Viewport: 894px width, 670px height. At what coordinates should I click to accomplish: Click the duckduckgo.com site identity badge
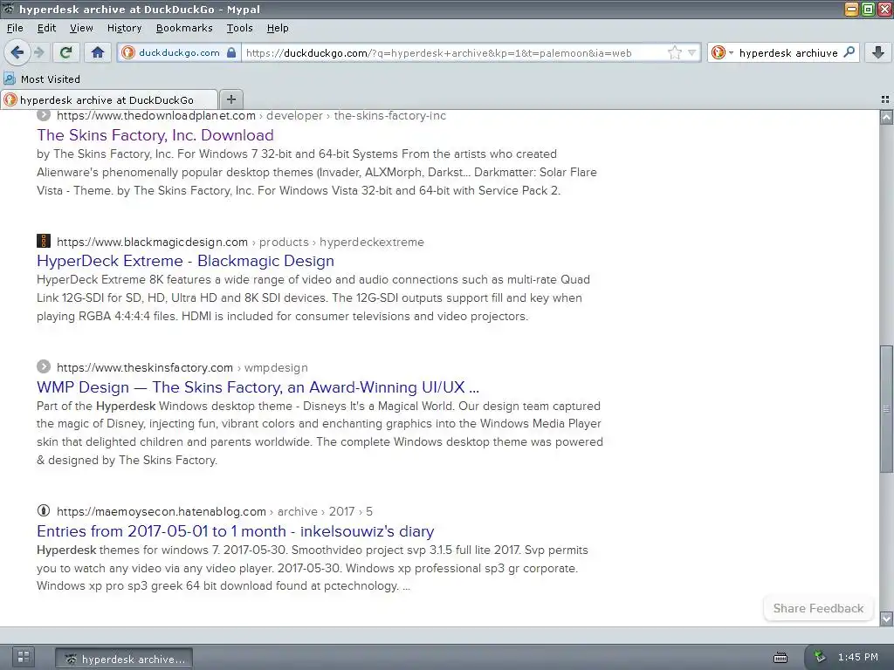pos(179,52)
